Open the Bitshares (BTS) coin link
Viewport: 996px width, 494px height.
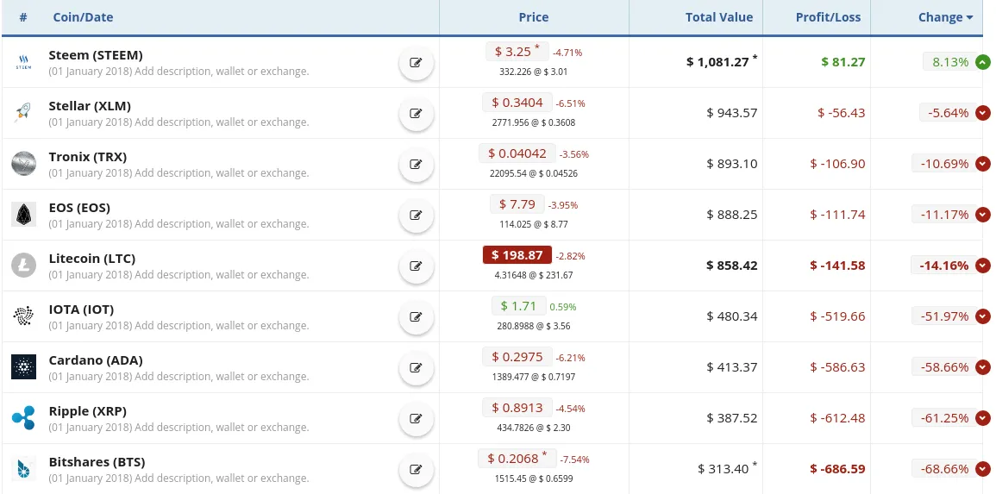pos(97,461)
